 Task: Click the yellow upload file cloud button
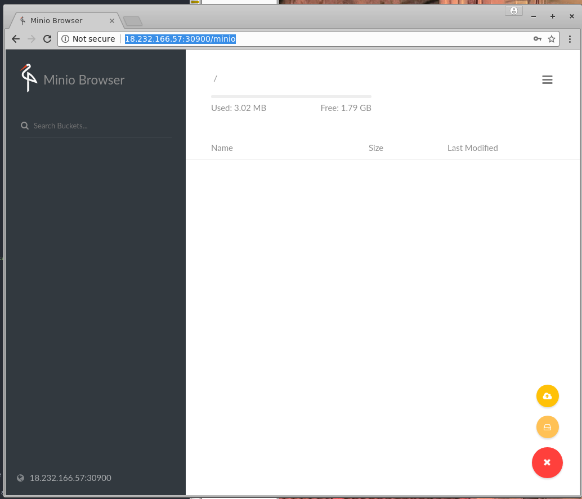point(547,396)
